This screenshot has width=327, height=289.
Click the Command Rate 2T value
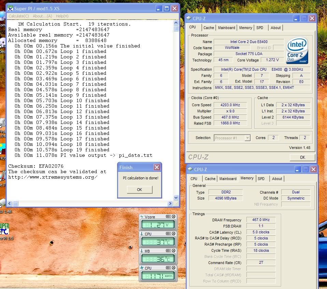[x=261, y=262]
